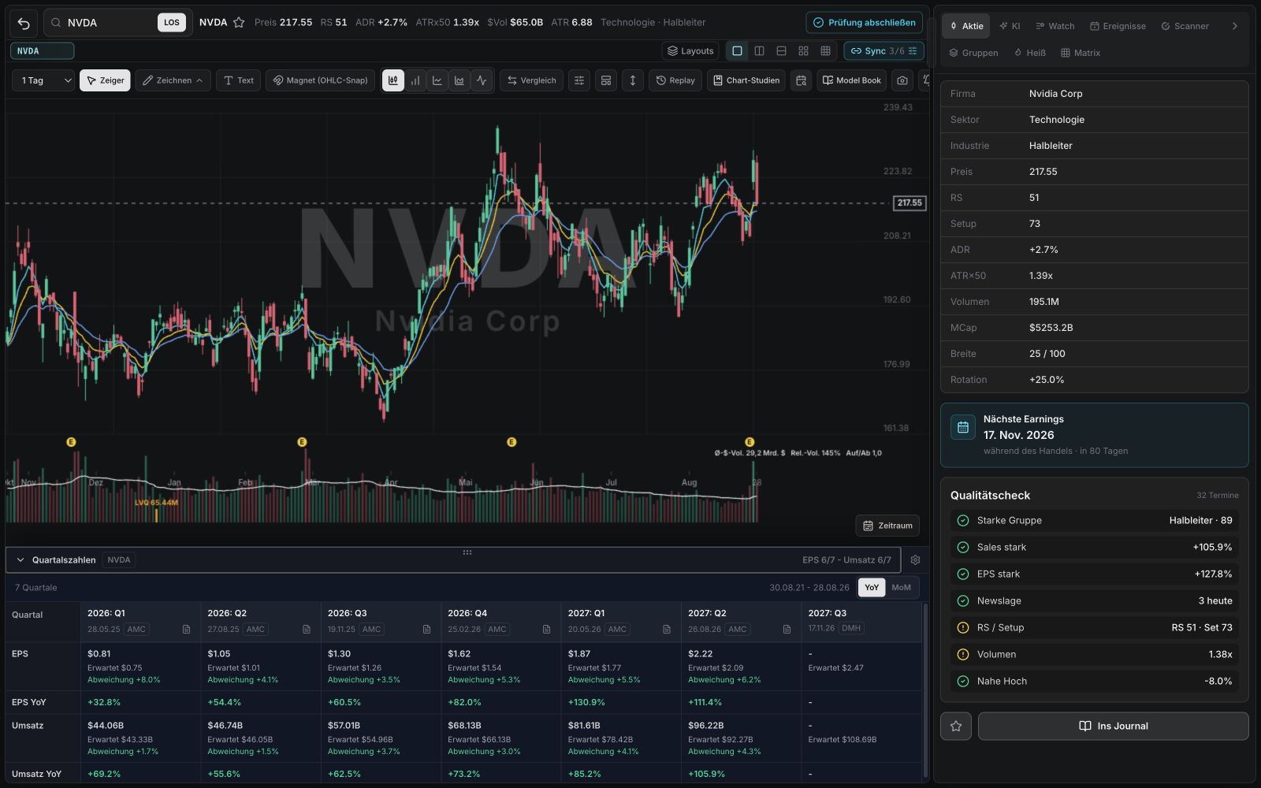Toggle Replay mode
This screenshot has height=788, width=1261.
point(675,80)
